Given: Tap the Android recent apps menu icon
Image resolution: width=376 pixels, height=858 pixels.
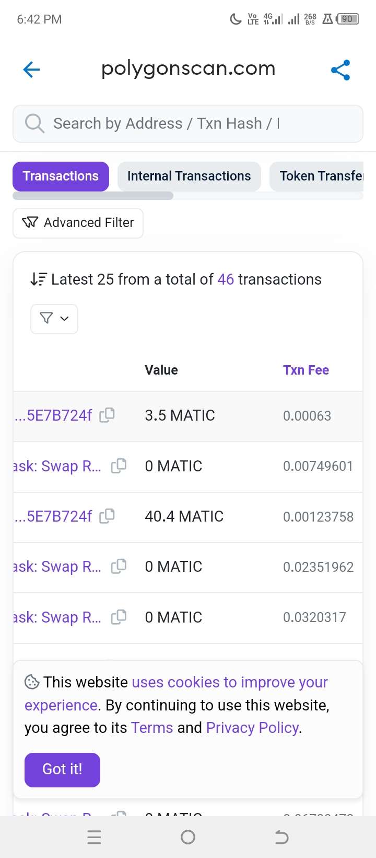Looking at the screenshot, I should [x=94, y=837].
